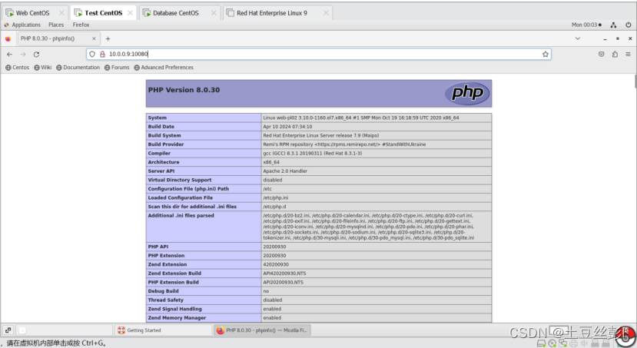Screen dimensions: 637x348
Task: Go back with the back arrow
Action: click(10, 55)
